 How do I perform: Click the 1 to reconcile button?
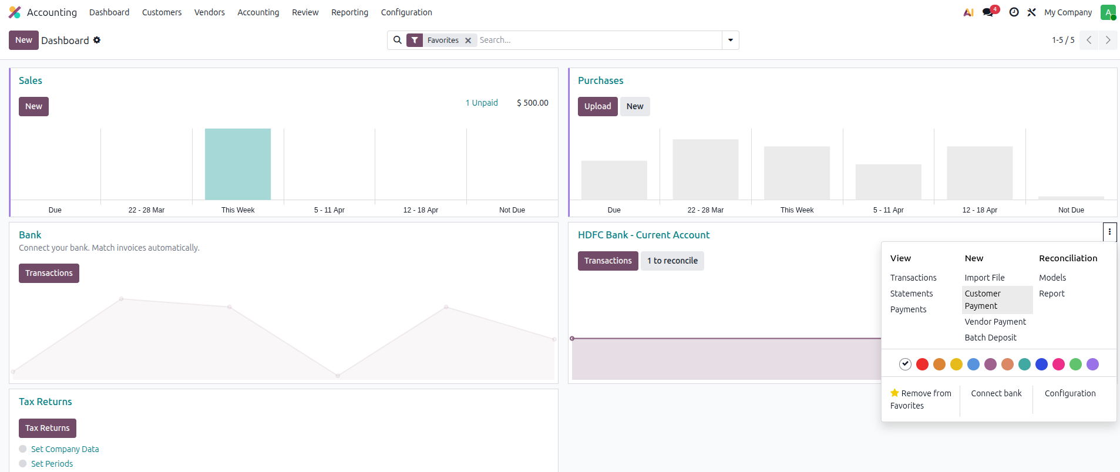(672, 261)
